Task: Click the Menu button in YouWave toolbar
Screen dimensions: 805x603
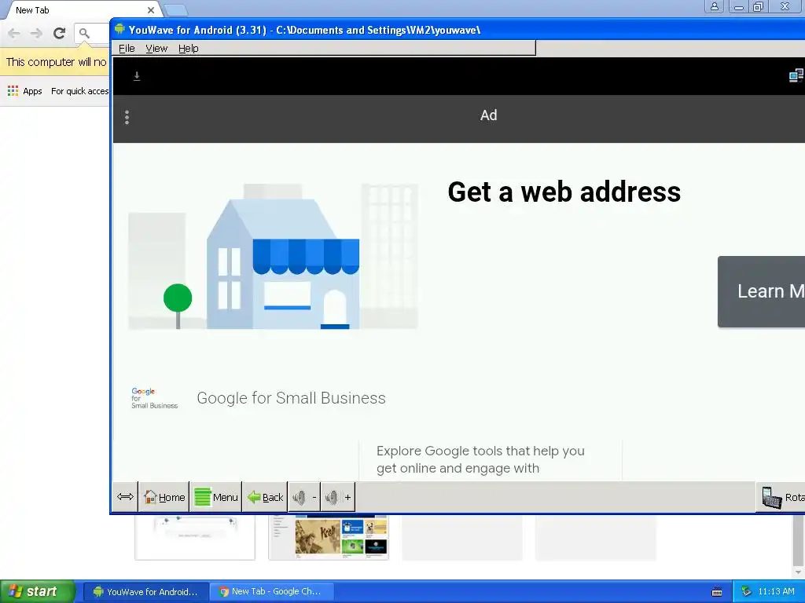Action: tap(216, 497)
